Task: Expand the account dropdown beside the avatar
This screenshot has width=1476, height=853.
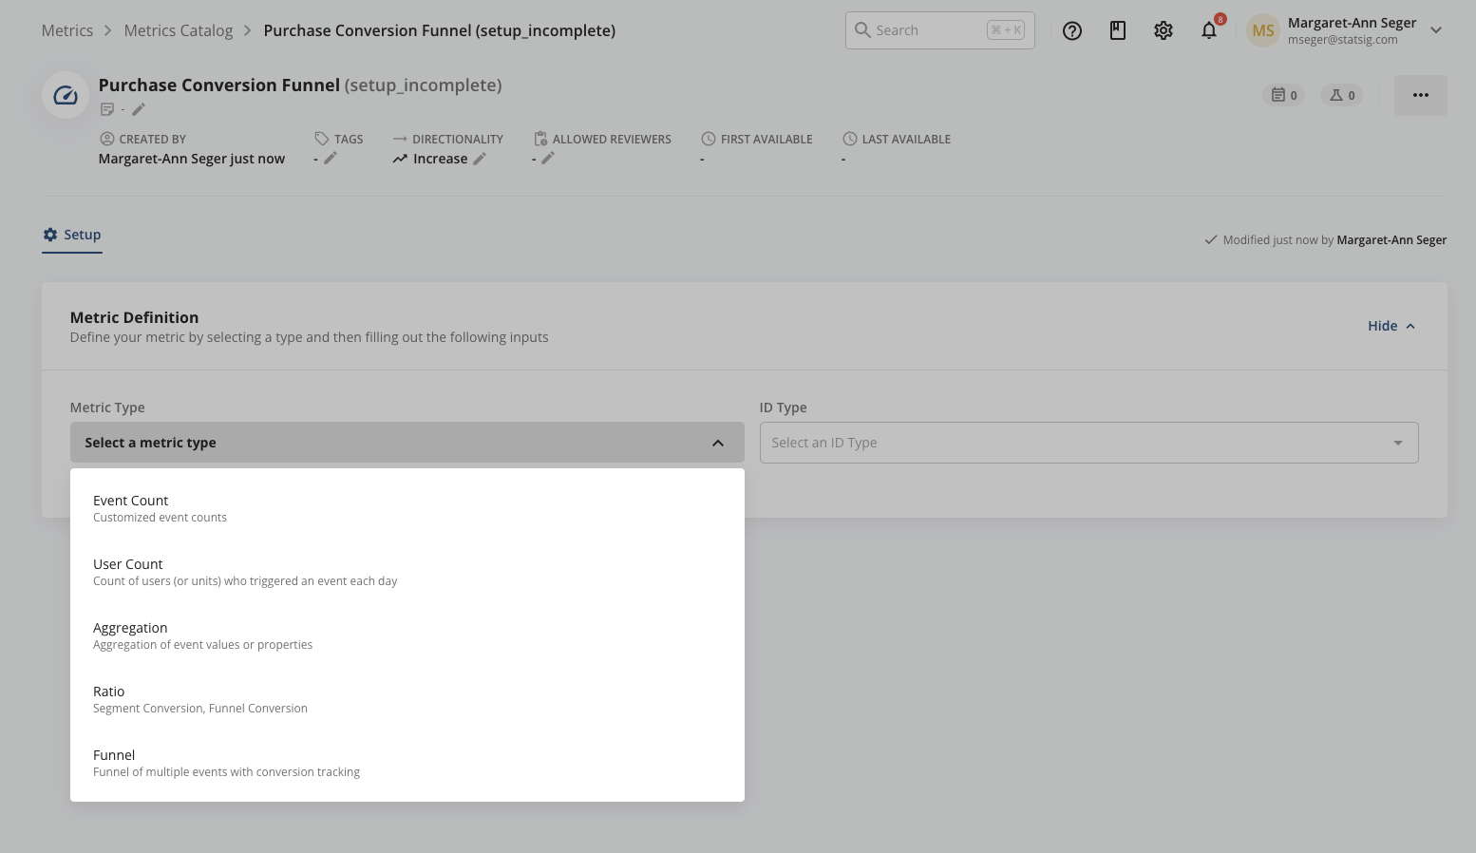Action: pos(1436,29)
